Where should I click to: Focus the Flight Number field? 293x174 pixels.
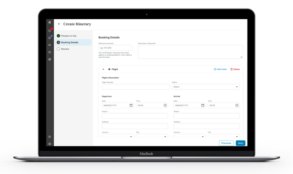point(136,87)
